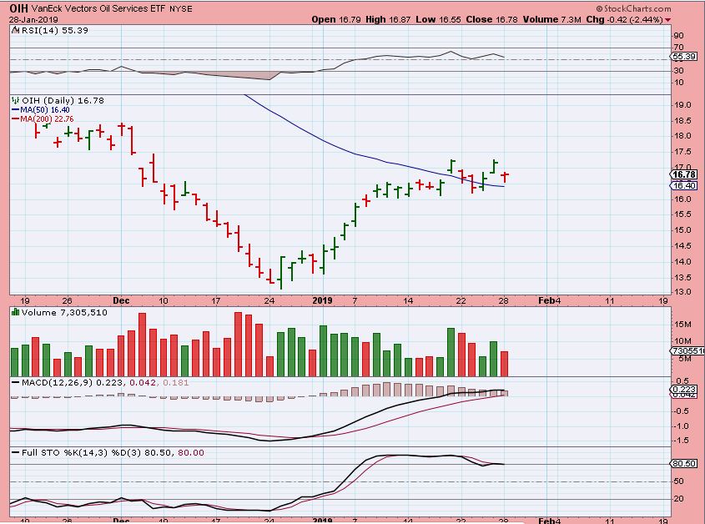Click the OIH (Daily) price bars icon
This screenshot has height=524, width=705.
coord(16,100)
